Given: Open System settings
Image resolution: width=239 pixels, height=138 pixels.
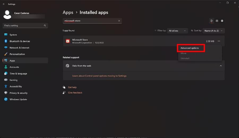Looking at the screenshot, I should (25, 35).
